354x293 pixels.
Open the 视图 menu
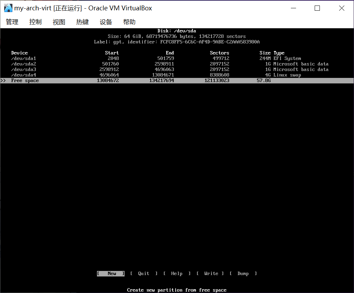point(59,22)
